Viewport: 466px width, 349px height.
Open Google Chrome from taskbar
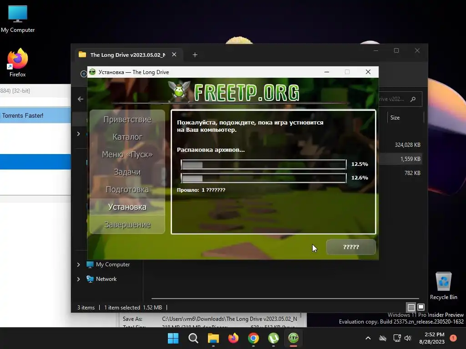click(253, 338)
